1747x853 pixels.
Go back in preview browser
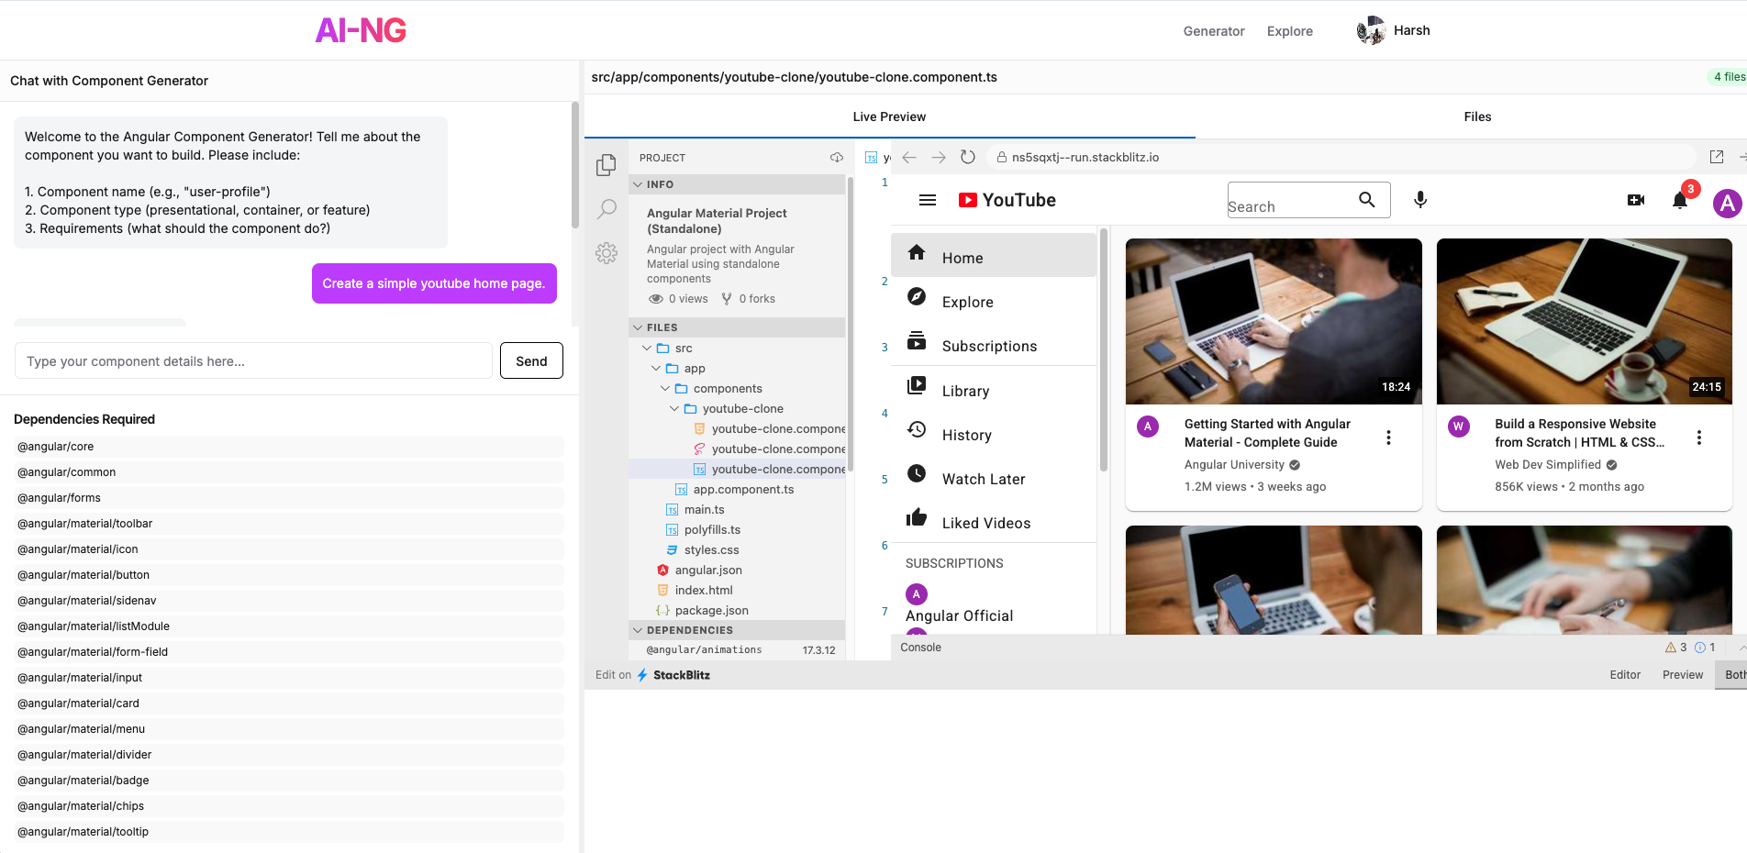[909, 158]
